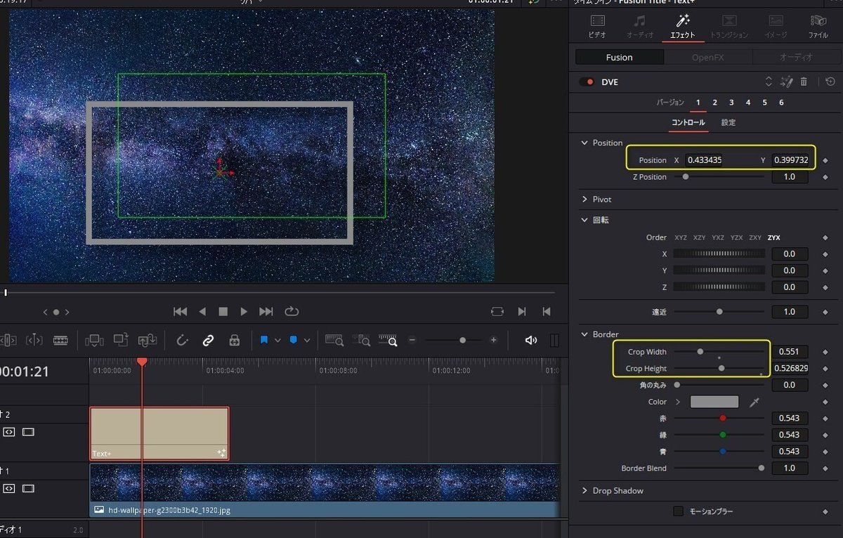The width and height of the screenshot is (843, 538).
Task: Collapse the 回転 section
Action: [584, 220]
